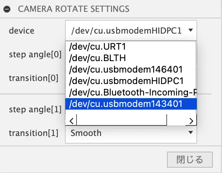Screen dimensions: 222x173
Task: Click the device label
Action: coord(21,31)
